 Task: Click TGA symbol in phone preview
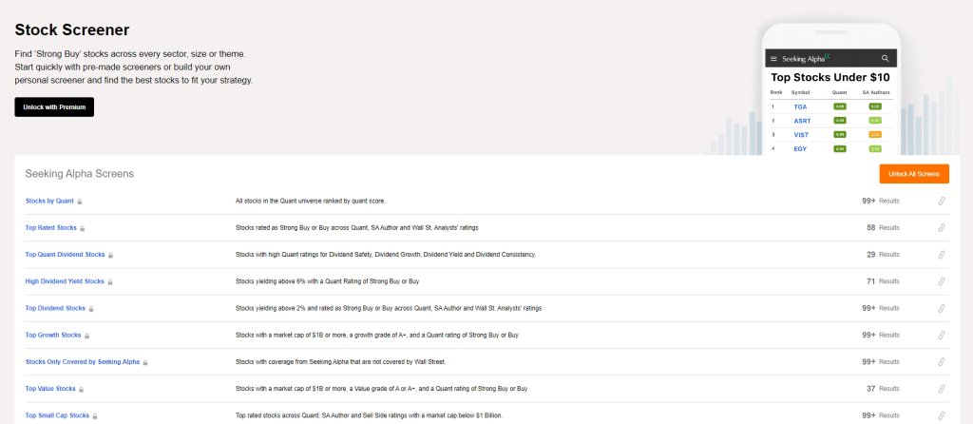[800, 106]
